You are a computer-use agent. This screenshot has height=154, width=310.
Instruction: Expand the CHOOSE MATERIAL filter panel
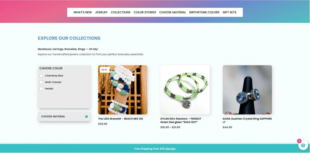pos(64,116)
